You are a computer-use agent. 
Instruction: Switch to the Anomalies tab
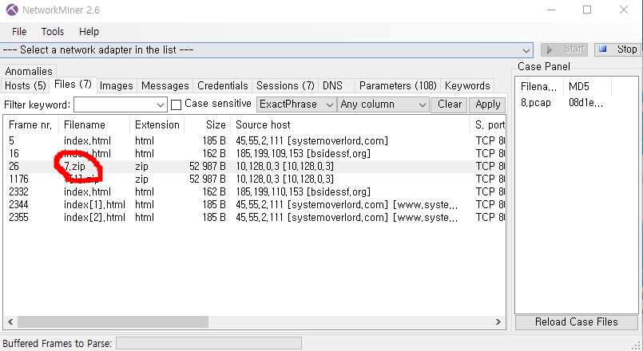point(29,71)
